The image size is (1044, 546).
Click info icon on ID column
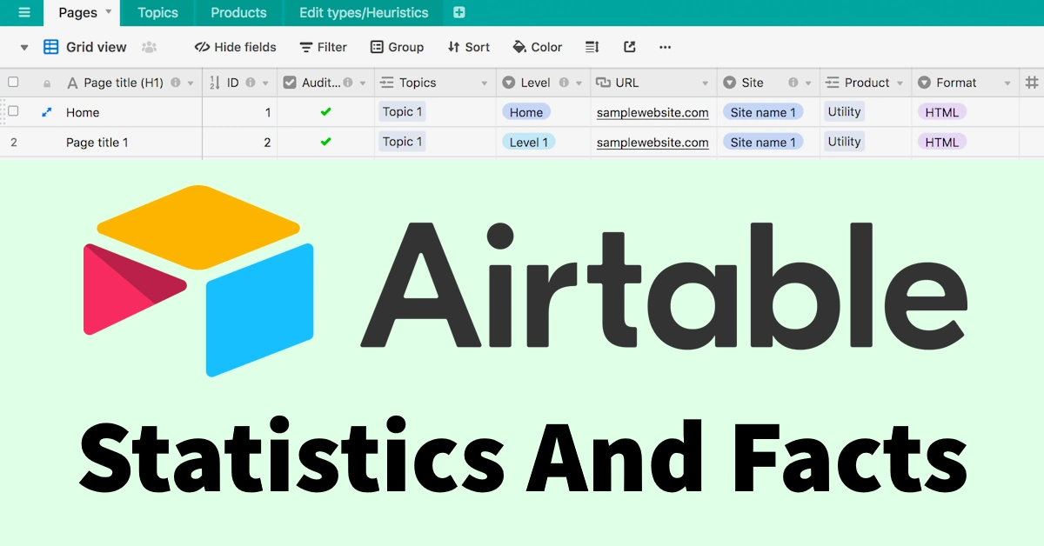point(251,83)
